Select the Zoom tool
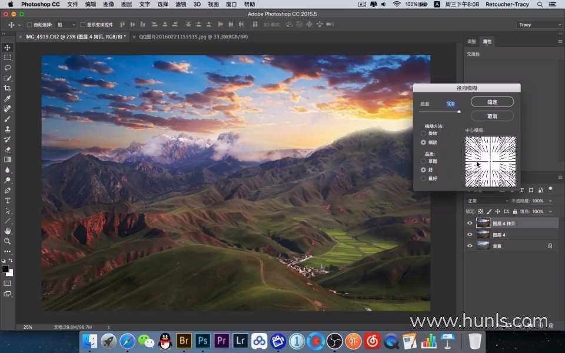565x353 pixels. click(8, 241)
